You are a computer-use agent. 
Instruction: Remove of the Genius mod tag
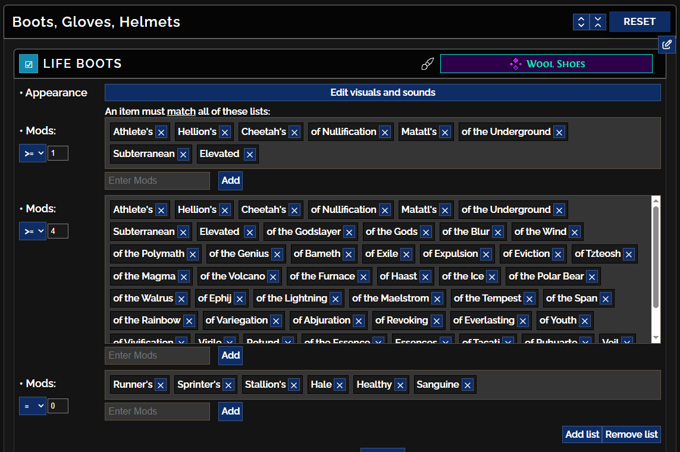click(278, 255)
